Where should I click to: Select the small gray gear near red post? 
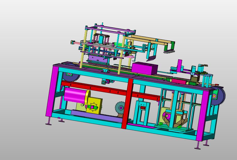pos(120,108)
